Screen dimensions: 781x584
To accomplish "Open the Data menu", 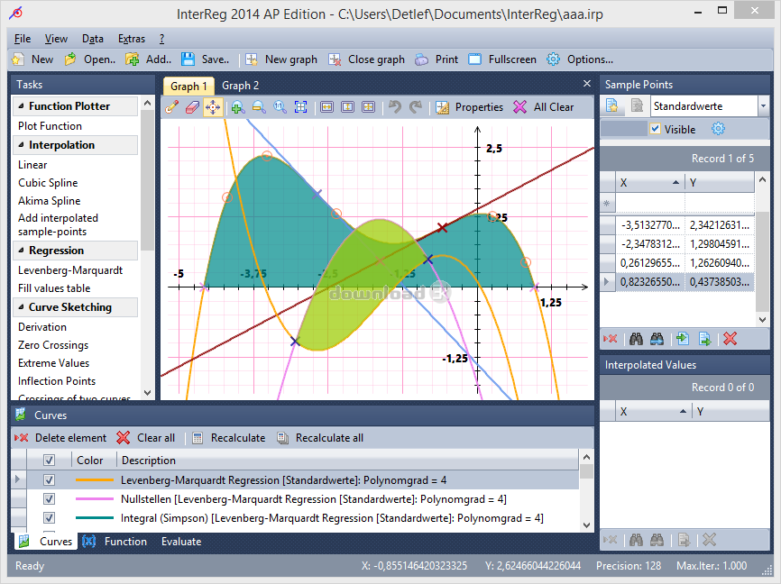I will pyautogui.click(x=93, y=39).
